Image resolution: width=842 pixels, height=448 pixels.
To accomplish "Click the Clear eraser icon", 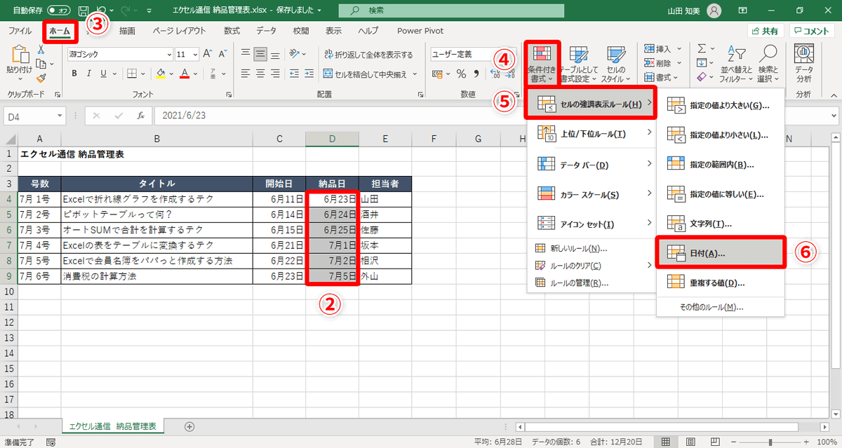I will (x=702, y=77).
